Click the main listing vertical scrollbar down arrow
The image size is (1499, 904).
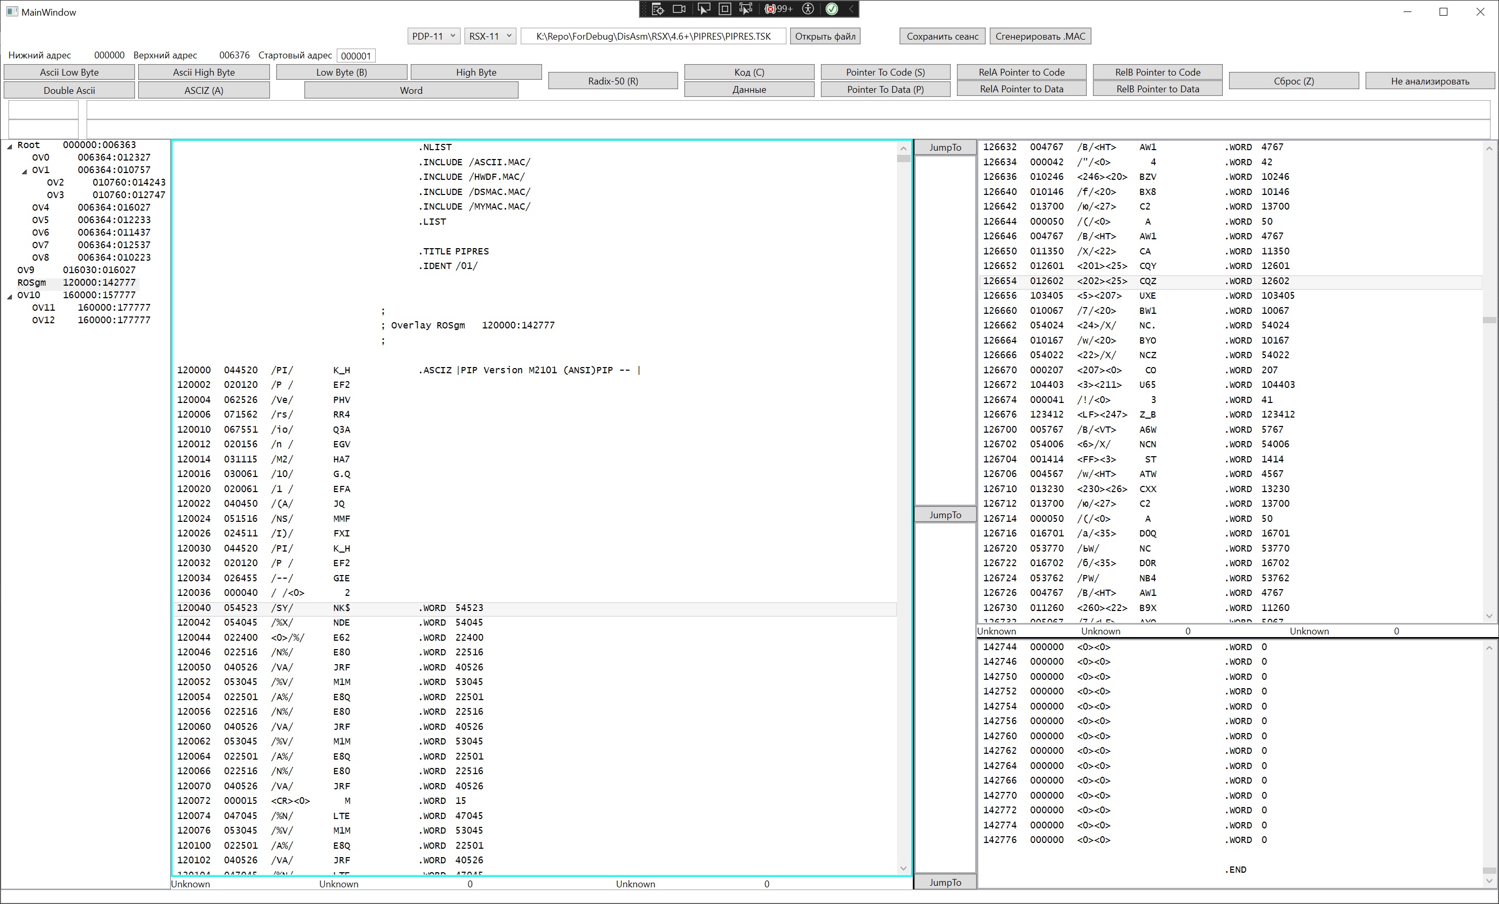coord(903,868)
